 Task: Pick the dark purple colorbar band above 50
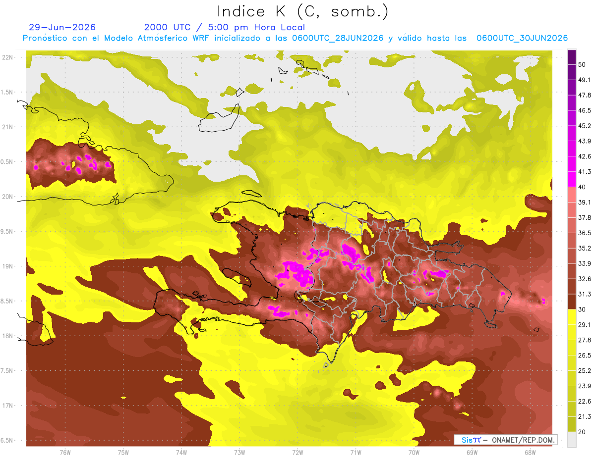coord(572,57)
